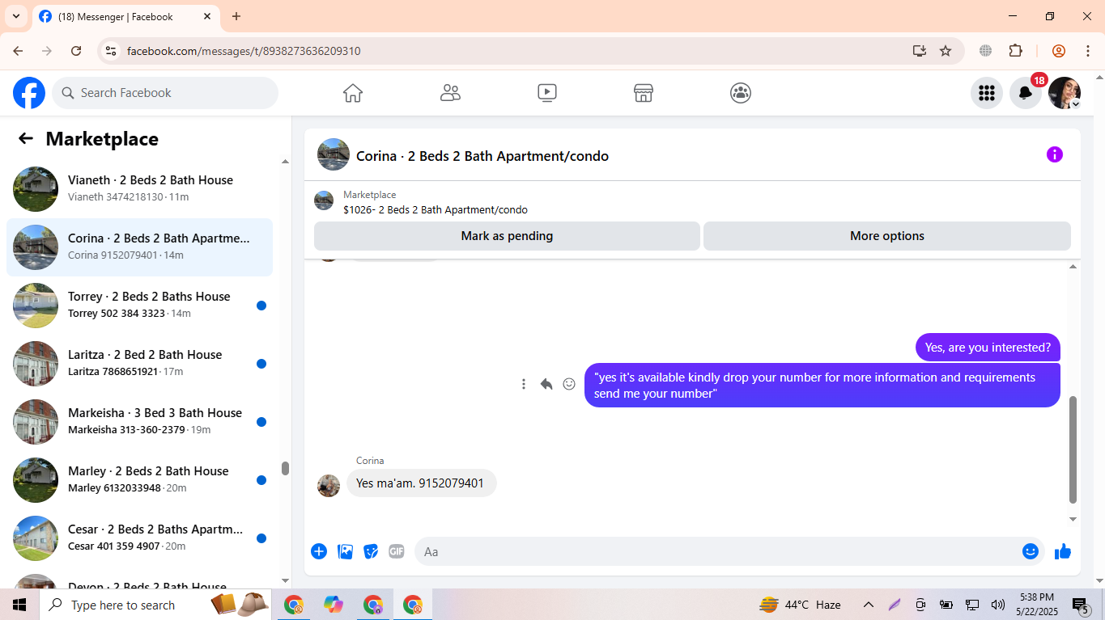This screenshot has height=620, width=1105.
Task: Reply to the quoted message
Action: pos(546,384)
